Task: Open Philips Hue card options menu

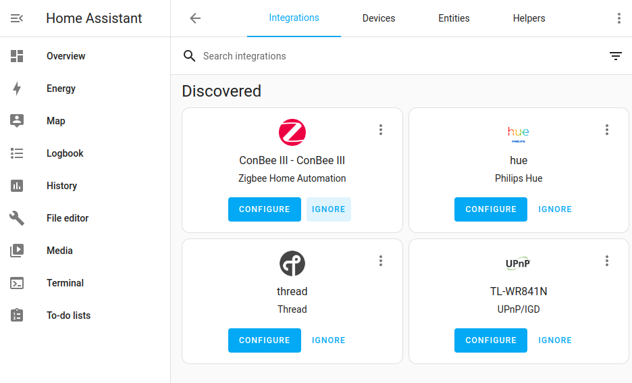Action: pyautogui.click(x=606, y=130)
